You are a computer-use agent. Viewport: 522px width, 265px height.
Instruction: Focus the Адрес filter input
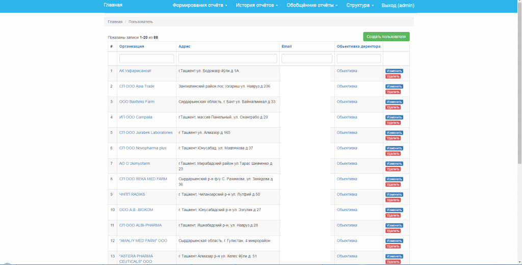coord(228,58)
